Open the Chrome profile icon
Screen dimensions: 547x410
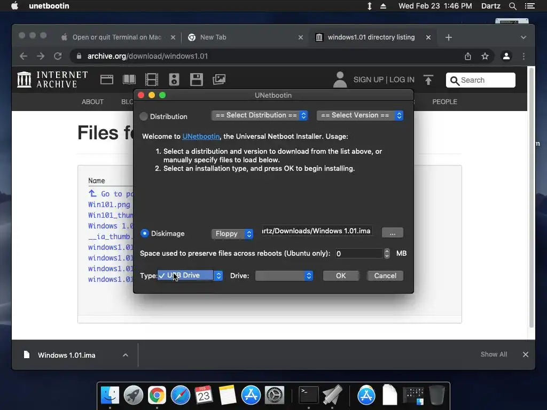click(x=506, y=56)
